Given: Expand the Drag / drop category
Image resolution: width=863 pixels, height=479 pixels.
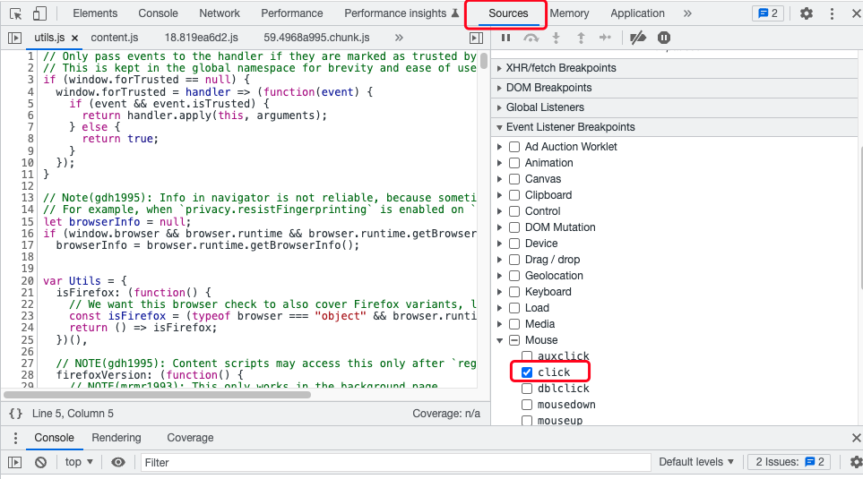Looking at the screenshot, I should [500, 260].
